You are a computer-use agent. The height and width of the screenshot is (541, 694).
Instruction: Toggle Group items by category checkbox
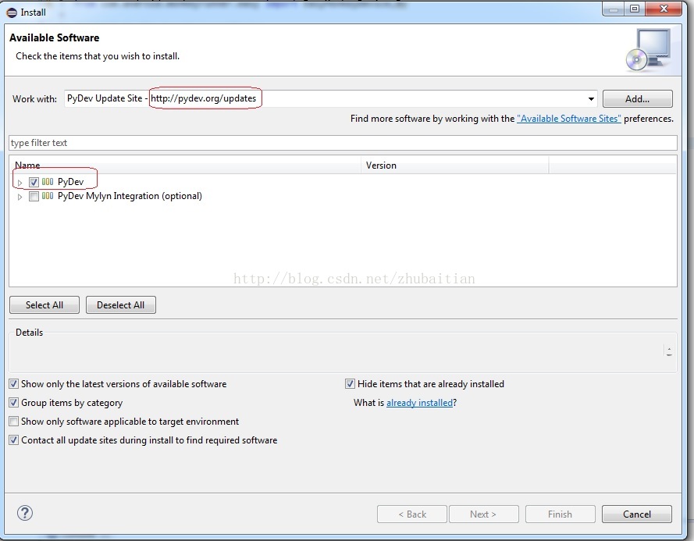pyautogui.click(x=14, y=402)
